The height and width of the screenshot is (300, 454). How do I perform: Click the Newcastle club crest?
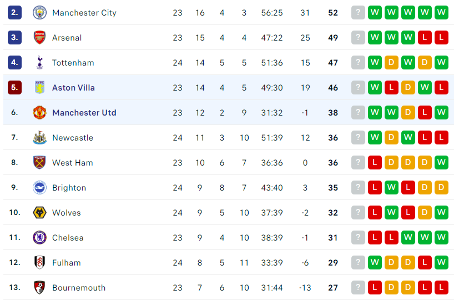[x=39, y=137]
